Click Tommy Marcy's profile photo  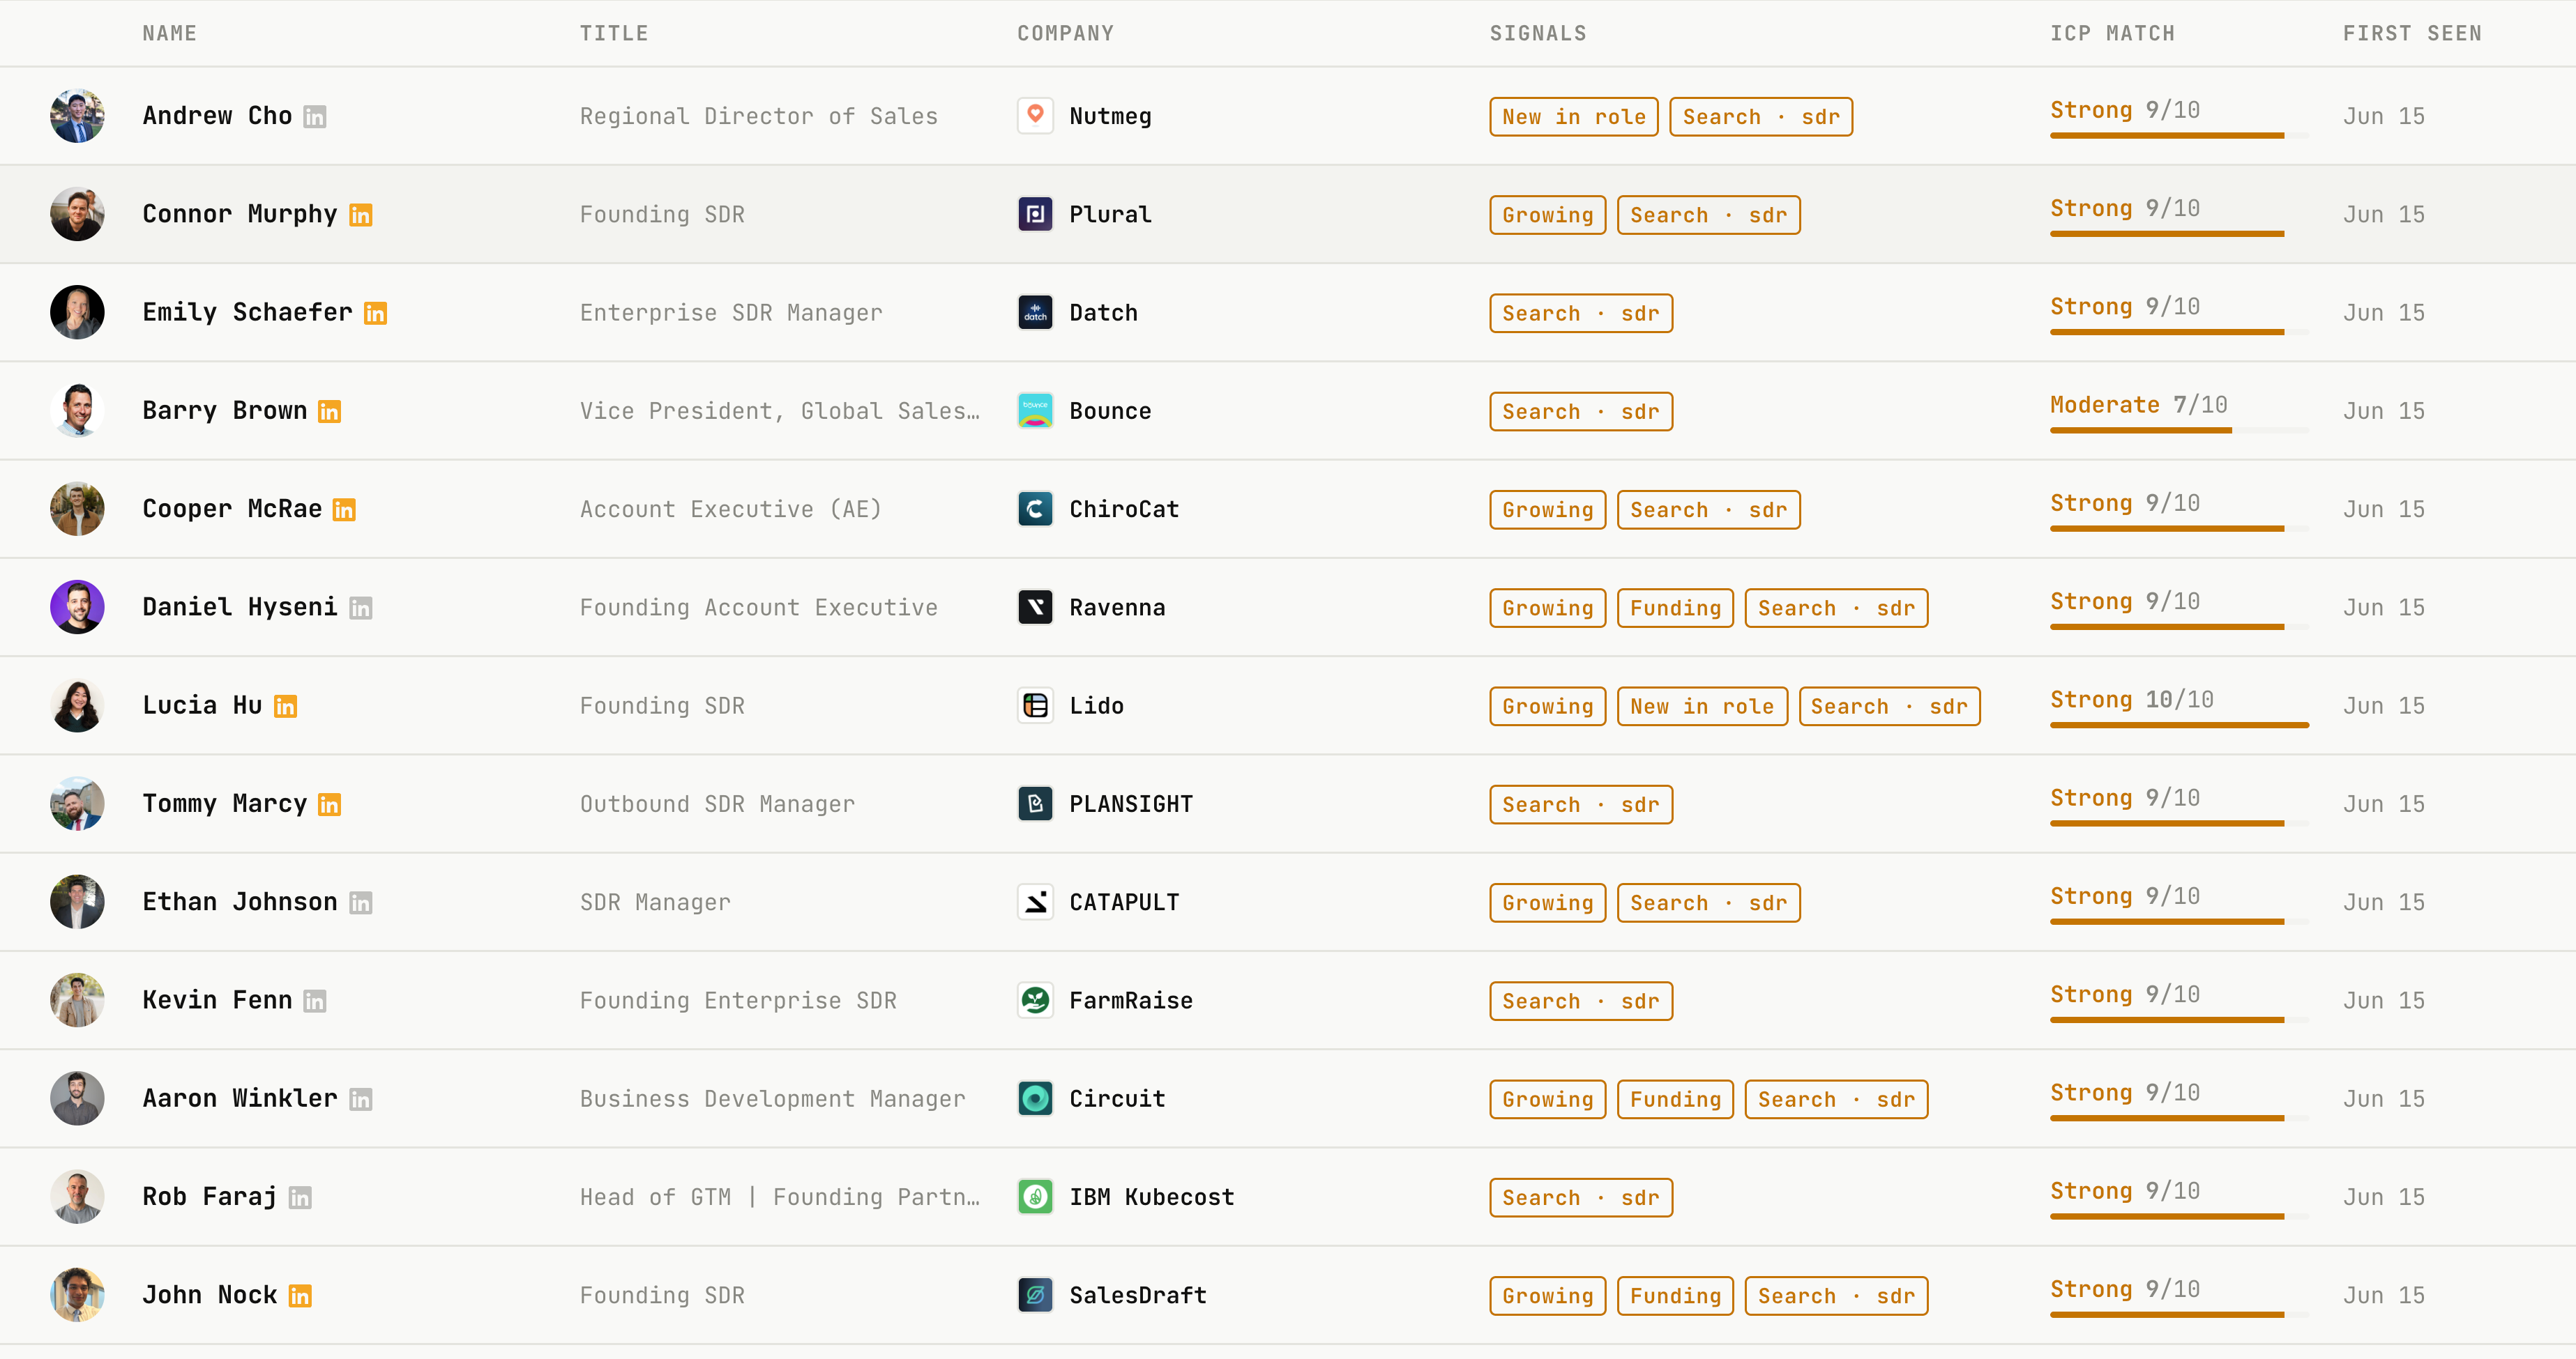pos(77,804)
